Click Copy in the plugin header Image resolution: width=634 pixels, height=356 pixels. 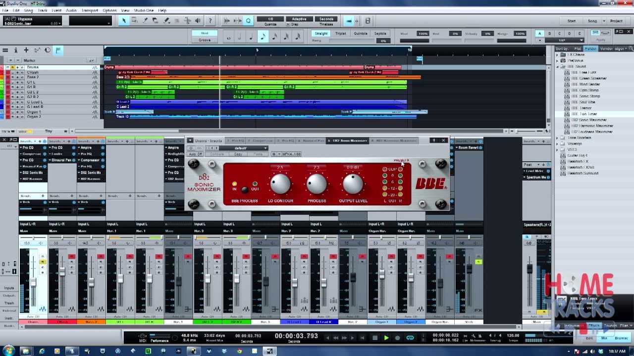(x=238, y=154)
